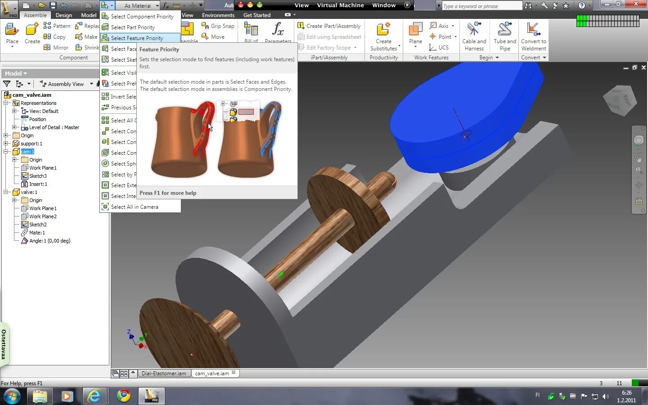Open the Assembly View dropdown
Image resolution: width=648 pixels, height=405 pixels.
coord(91,84)
